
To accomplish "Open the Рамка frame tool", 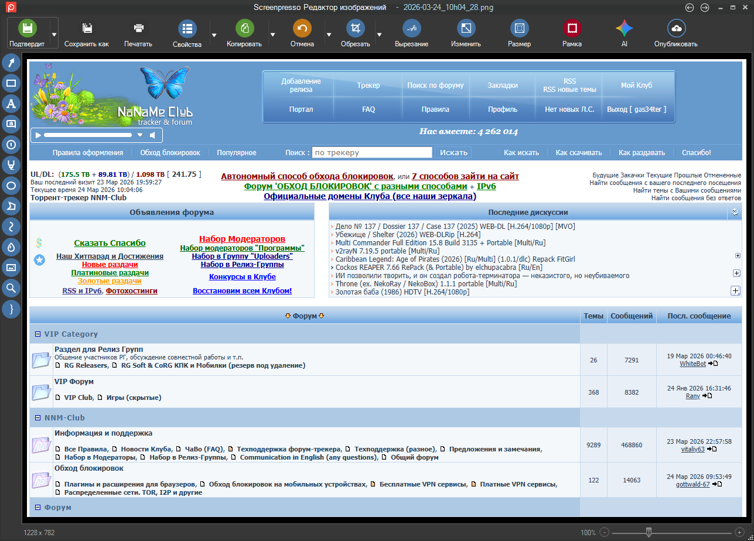I will tap(572, 33).
